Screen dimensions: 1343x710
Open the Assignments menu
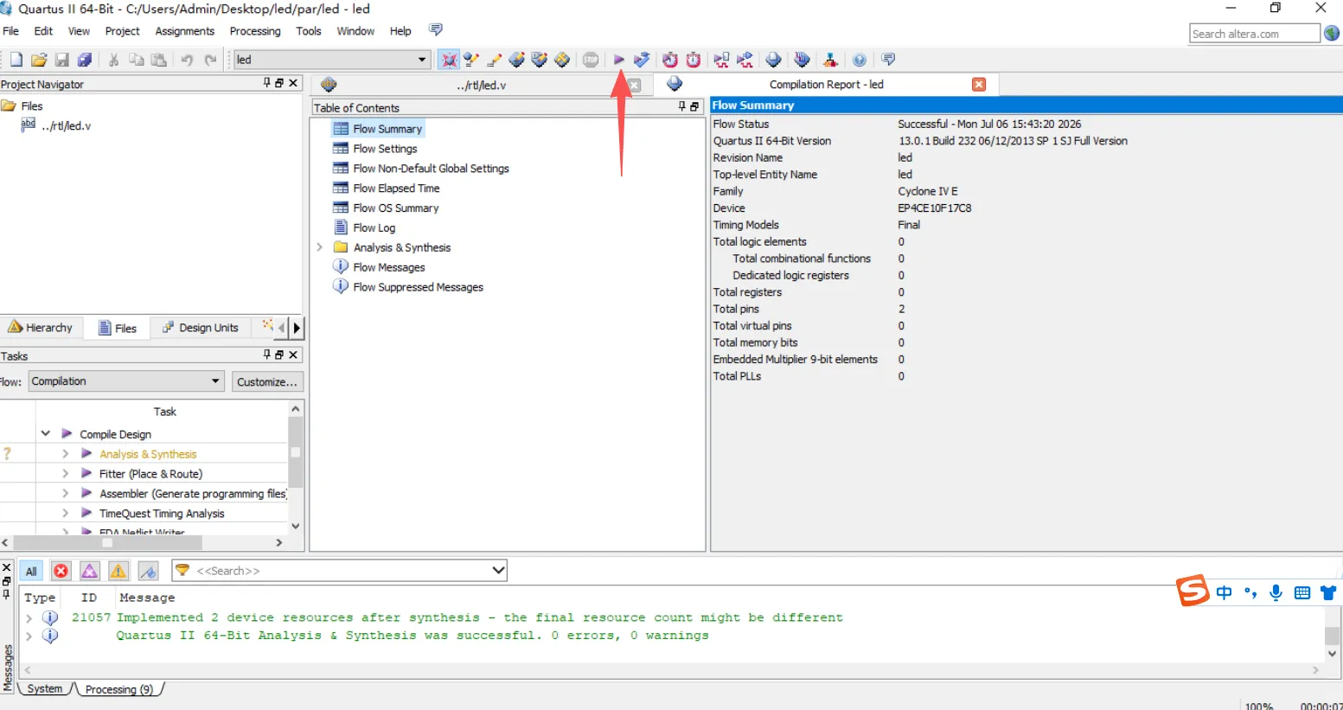click(185, 31)
